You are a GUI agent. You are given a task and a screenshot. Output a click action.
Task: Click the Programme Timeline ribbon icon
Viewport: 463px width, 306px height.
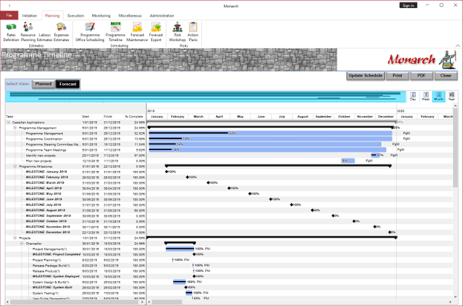click(115, 32)
